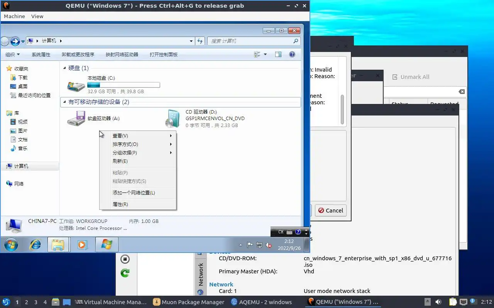Click the language bar keyboard icon
The height and width of the screenshot is (308, 494).
[289, 232]
